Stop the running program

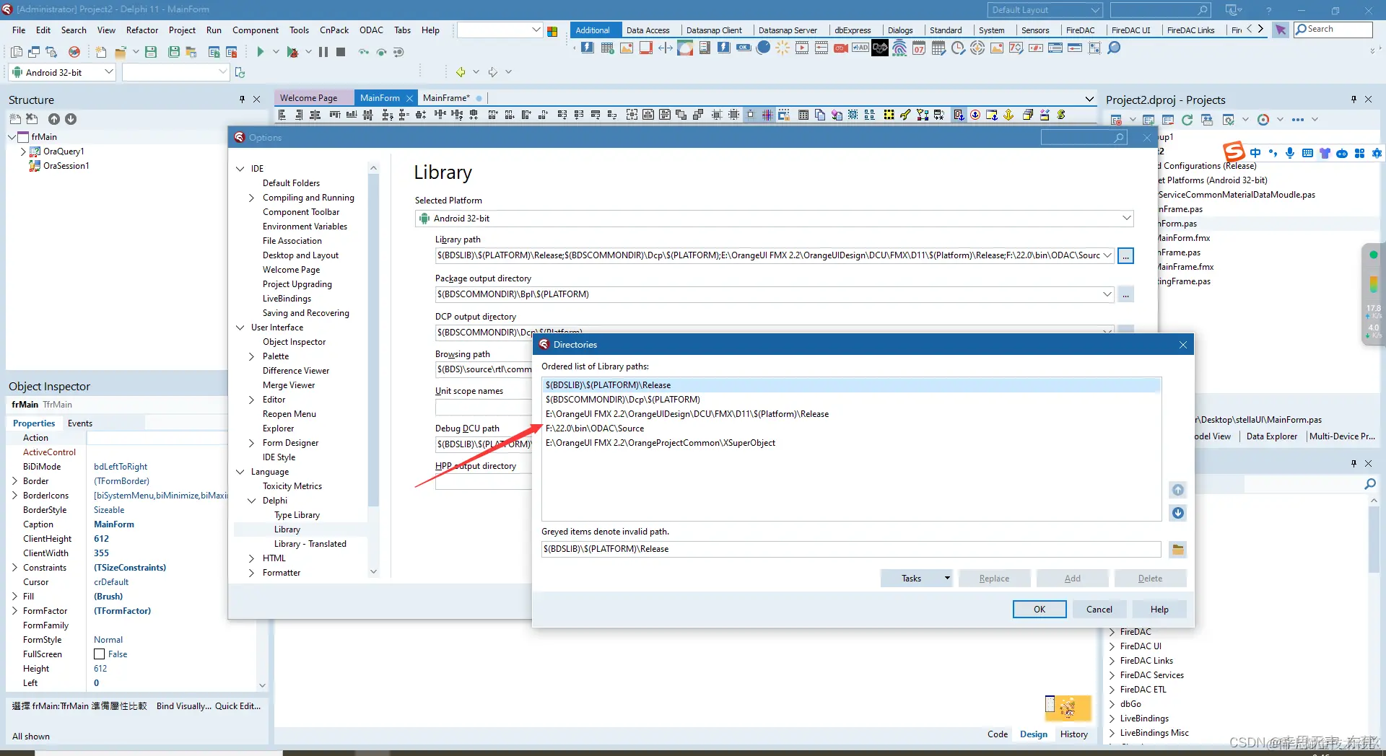pyautogui.click(x=341, y=52)
